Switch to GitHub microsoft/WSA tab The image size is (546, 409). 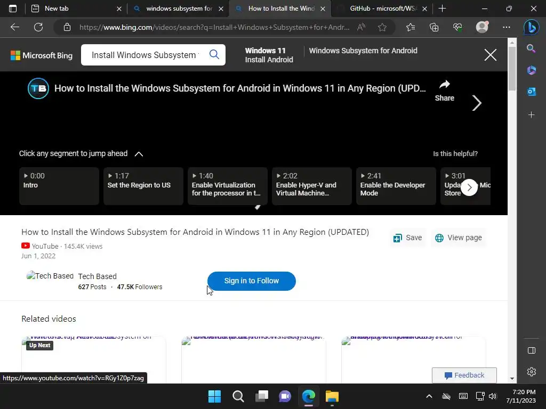pyautogui.click(x=383, y=9)
